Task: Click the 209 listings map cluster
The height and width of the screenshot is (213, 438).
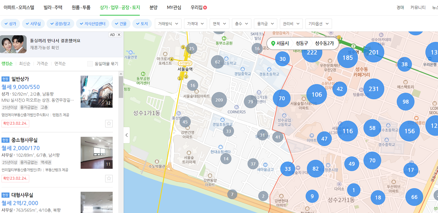Action: tap(219, 100)
